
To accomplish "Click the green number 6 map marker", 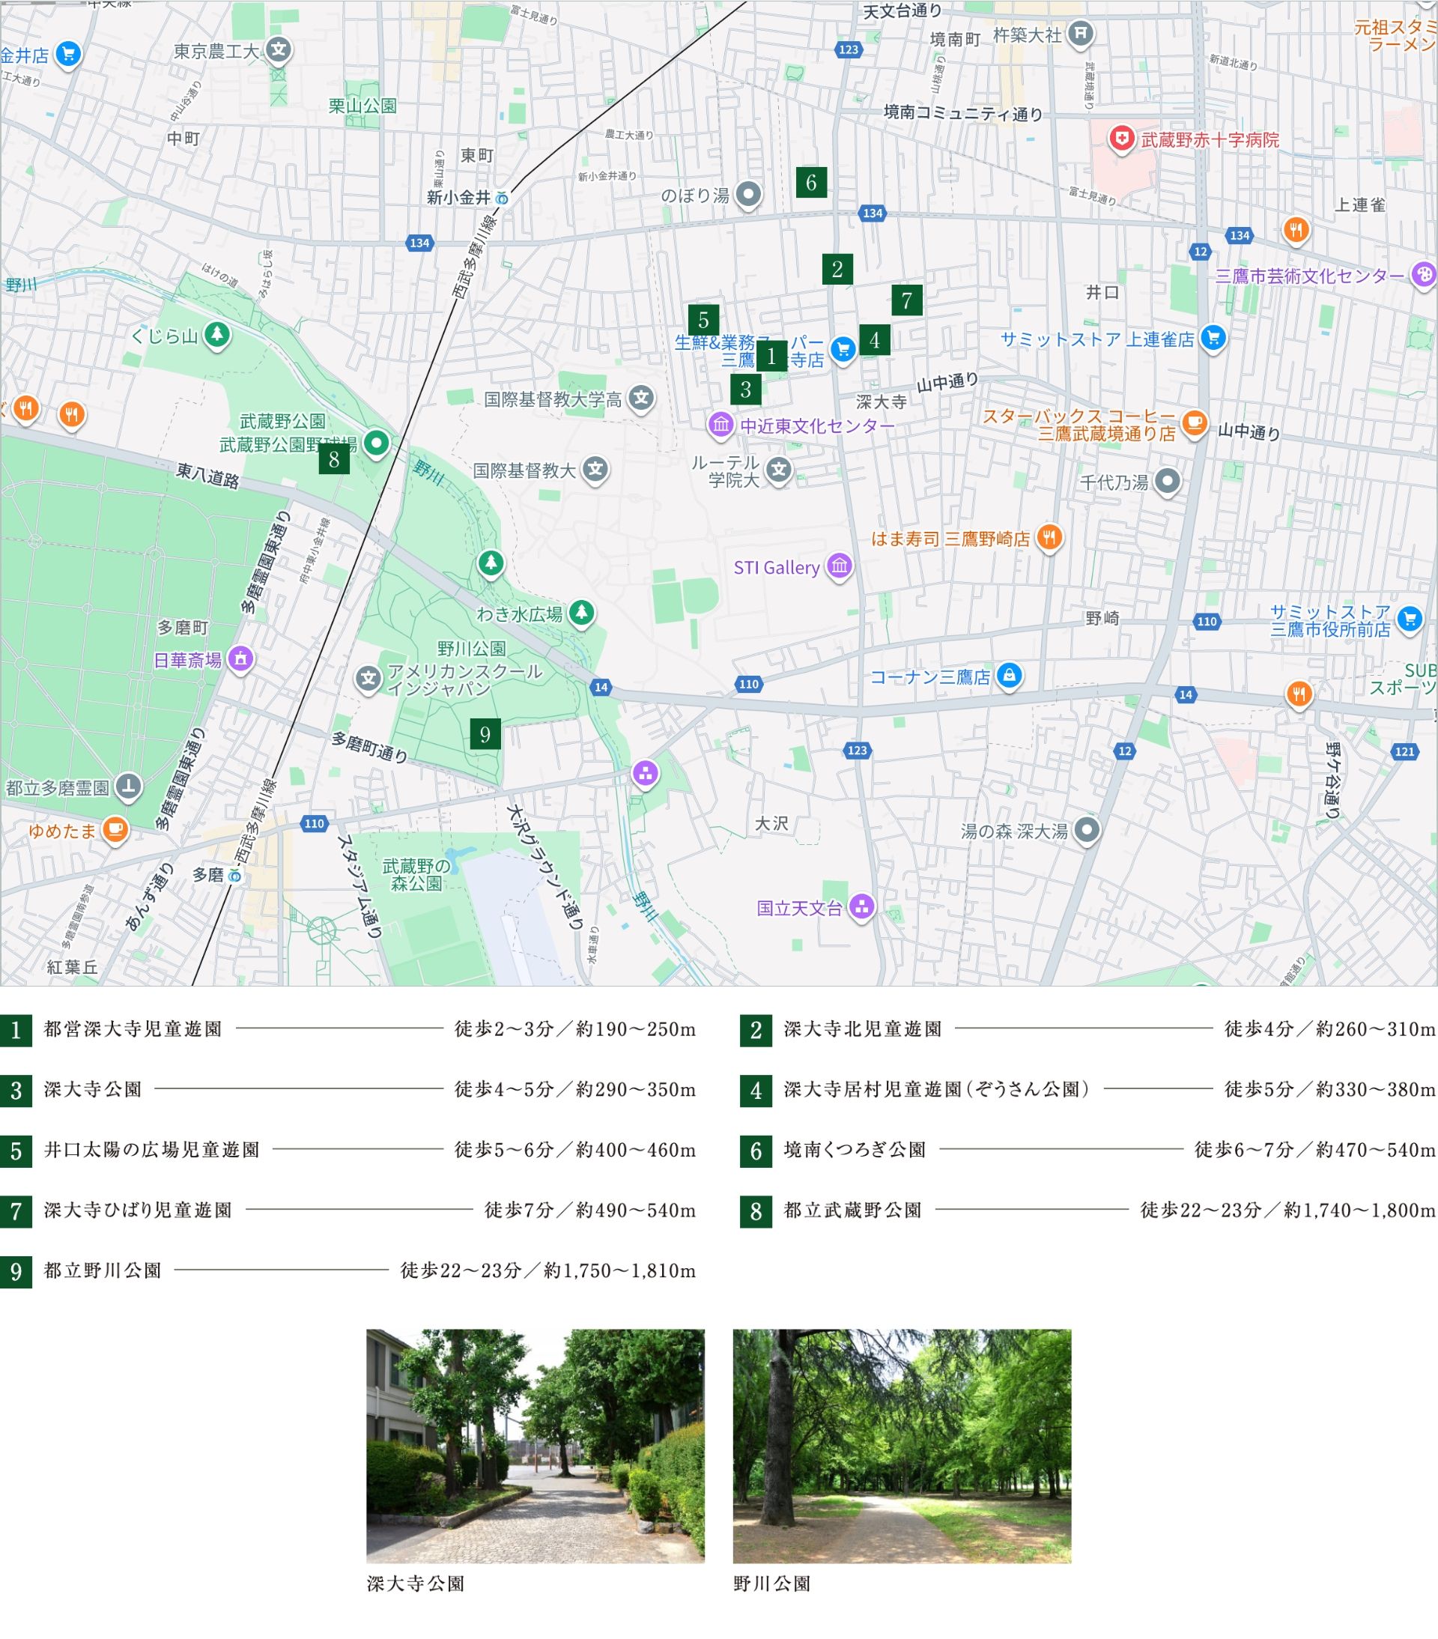I will tap(811, 183).
